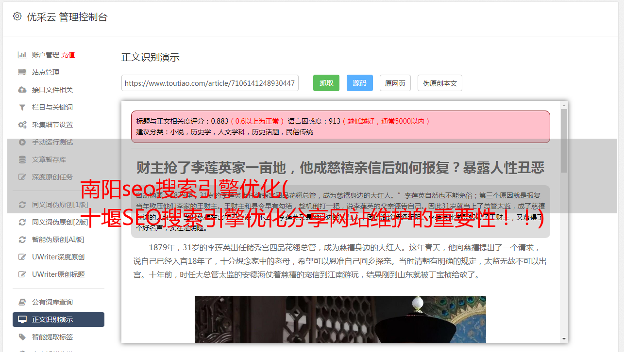The image size is (624, 352).
Task: Click the blue 源码 button
Action: click(360, 83)
